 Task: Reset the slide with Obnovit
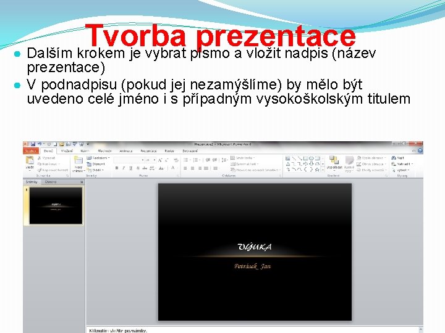point(96,164)
